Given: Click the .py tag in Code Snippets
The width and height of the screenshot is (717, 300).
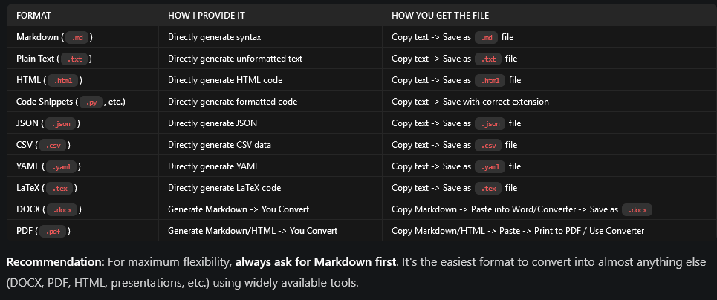Looking at the screenshot, I should point(93,102).
